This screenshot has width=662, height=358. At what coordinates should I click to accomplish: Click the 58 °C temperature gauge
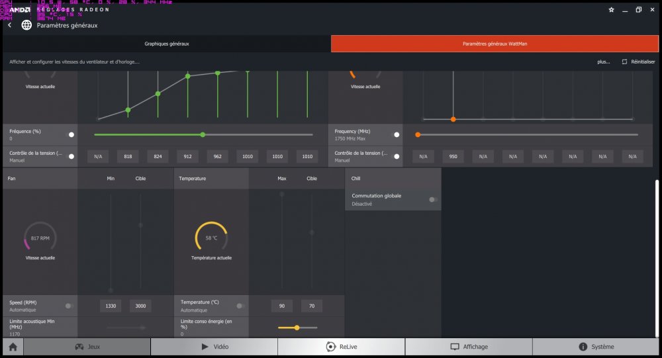[212, 238]
